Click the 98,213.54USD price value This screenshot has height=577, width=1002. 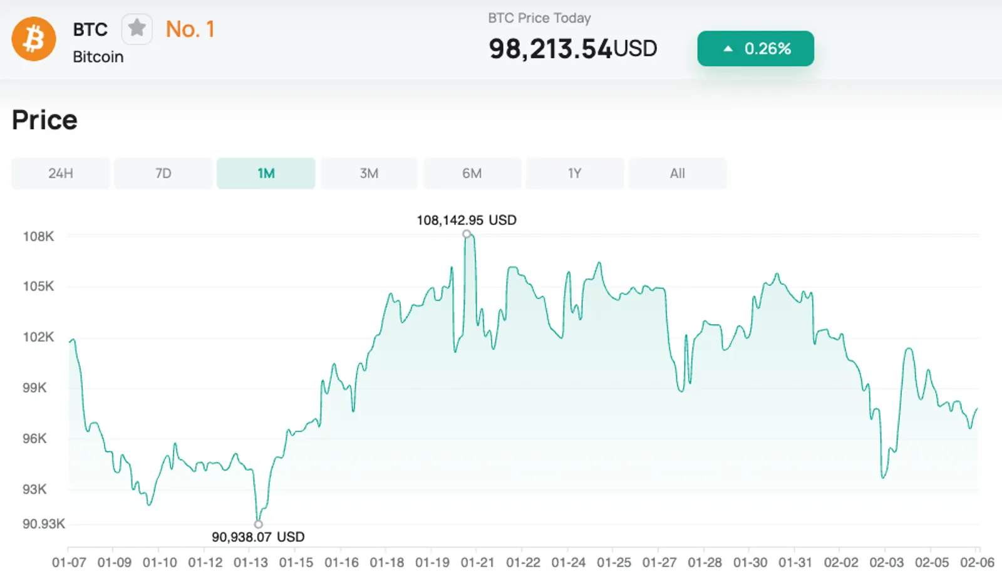point(573,49)
